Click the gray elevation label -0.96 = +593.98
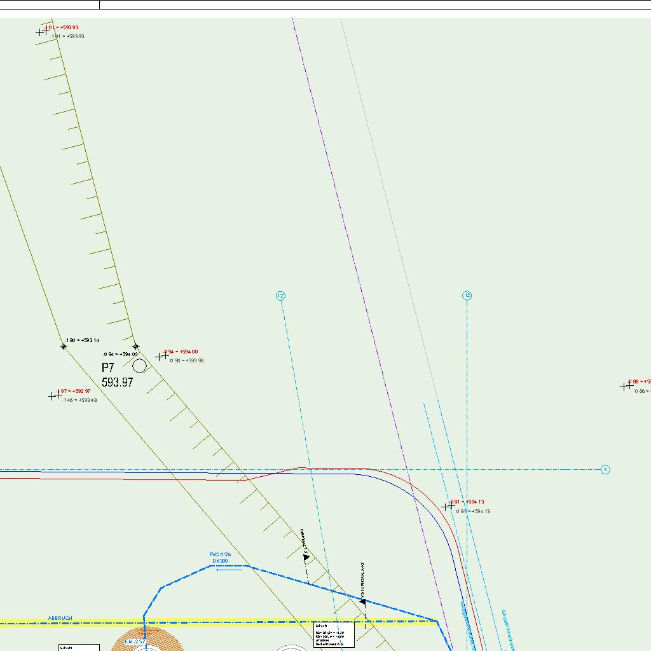Screen dimensions: 651x651 pyautogui.click(x=186, y=361)
